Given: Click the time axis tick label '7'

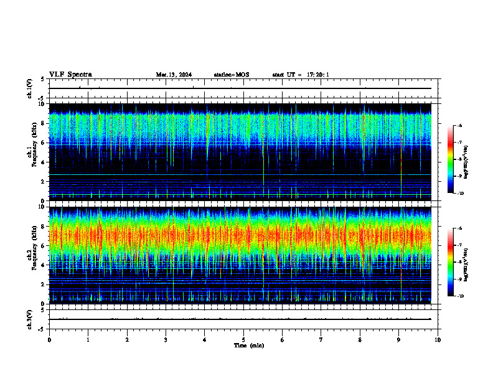Looking at the screenshot, I should point(321,340).
